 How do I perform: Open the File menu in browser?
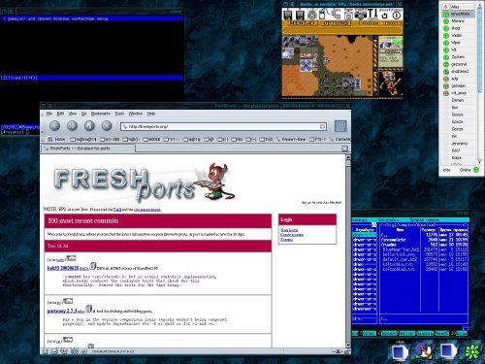tap(49, 114)
